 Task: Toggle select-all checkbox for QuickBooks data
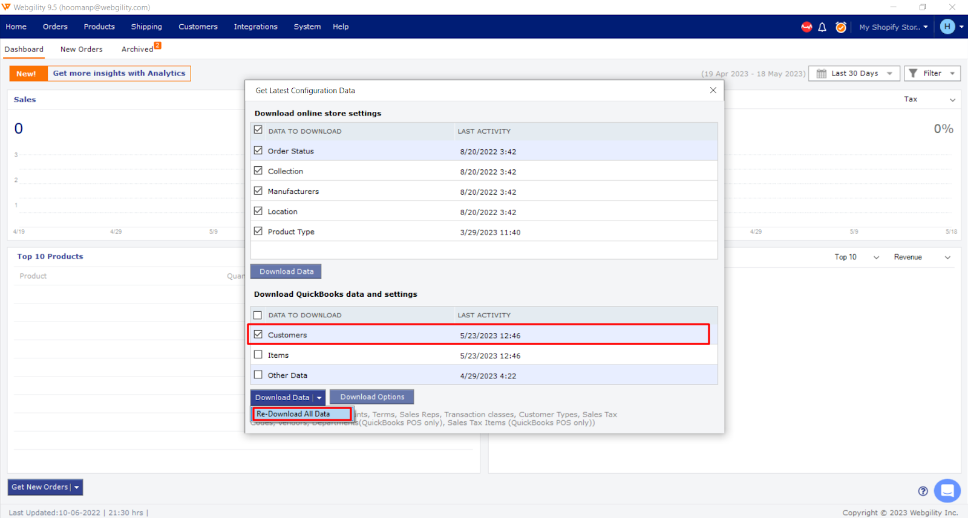[258, 315]
